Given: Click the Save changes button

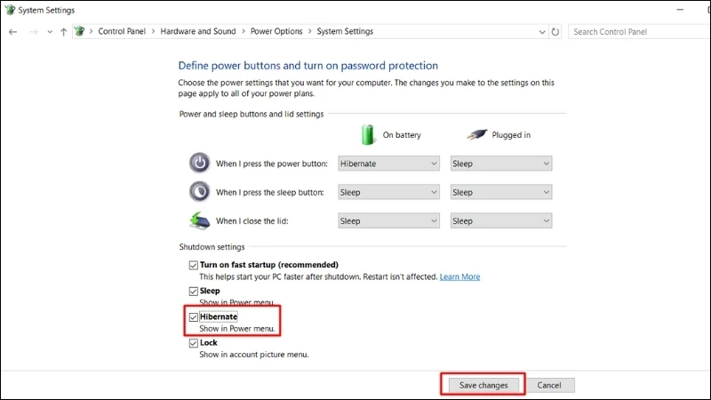Looking at the screenshot, I should point(483,385).
